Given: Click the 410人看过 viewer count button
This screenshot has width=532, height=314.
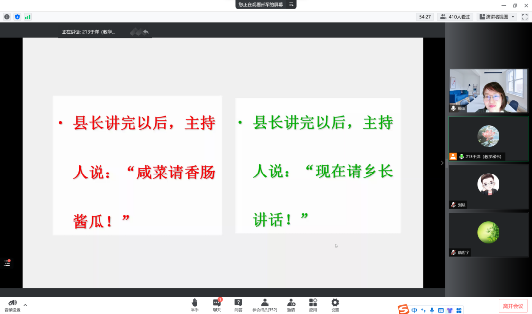Looking at the screenshot, I should [455, 17].
